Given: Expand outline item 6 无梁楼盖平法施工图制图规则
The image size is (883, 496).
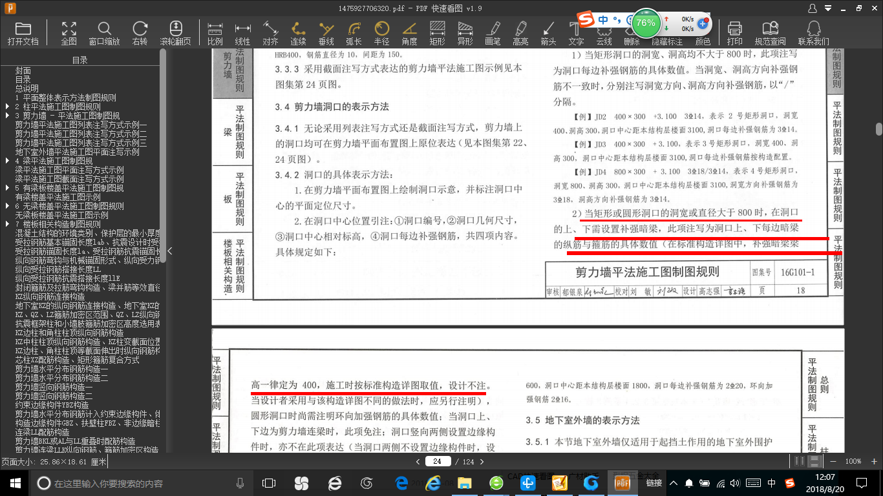Looking at the screenshot, I should [x=7, y=206].
